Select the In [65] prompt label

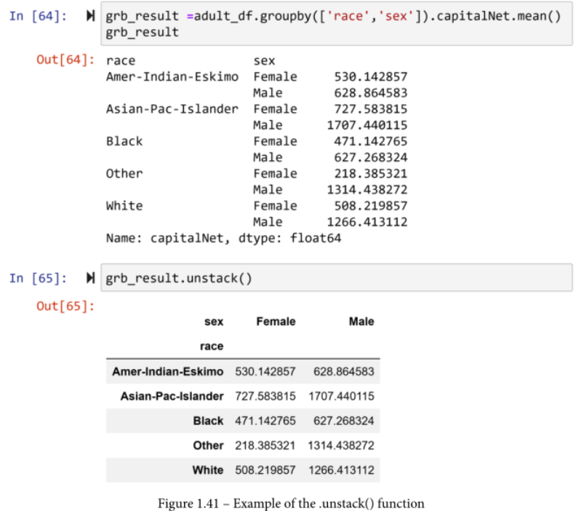point(38,278)
